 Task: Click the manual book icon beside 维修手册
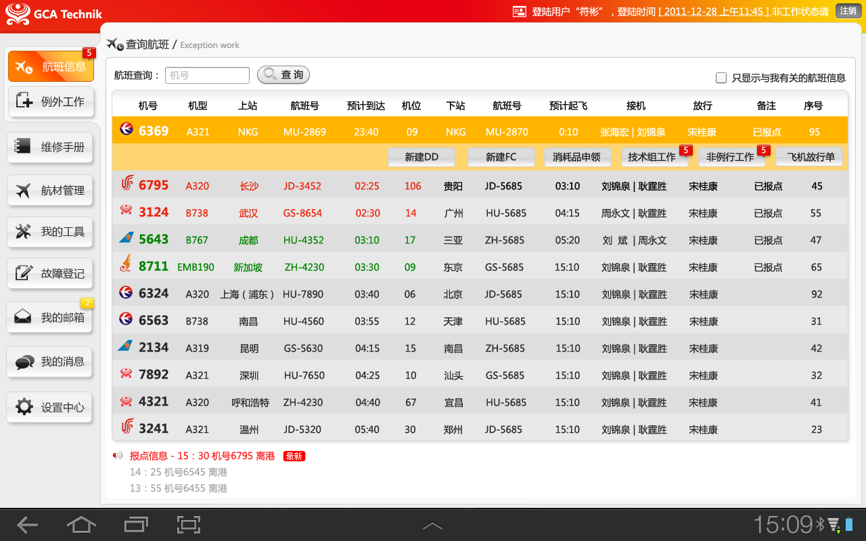point(22,147)
